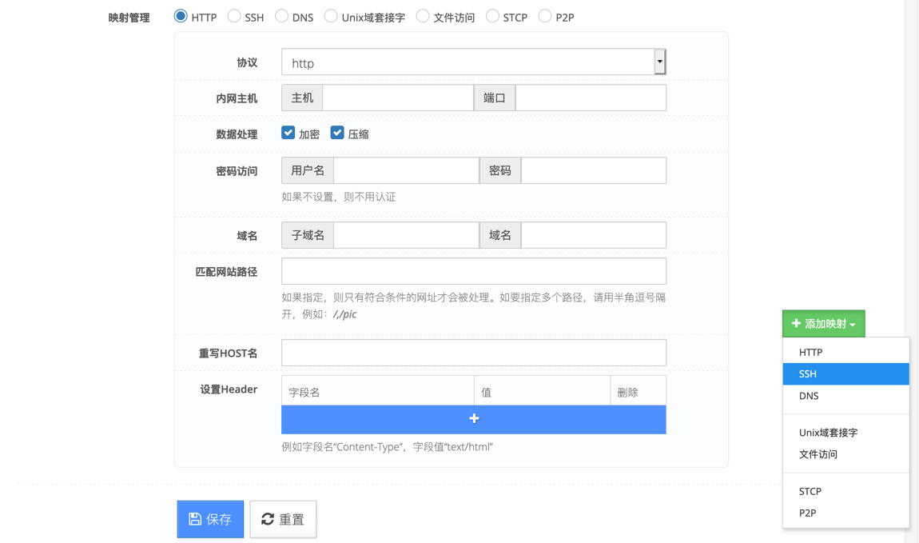The image size is (919, 543).
Task: Click the 主机 host input field
Action: pos(397,97)
